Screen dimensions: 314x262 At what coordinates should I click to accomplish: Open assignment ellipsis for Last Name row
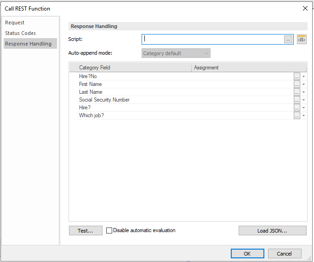pos(297,92)
